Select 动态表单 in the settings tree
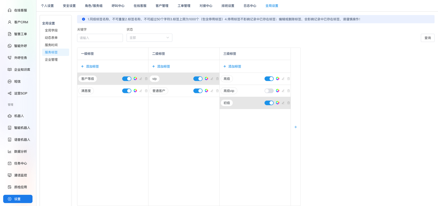This screenshot has height=206, width=438. (51, 38)
